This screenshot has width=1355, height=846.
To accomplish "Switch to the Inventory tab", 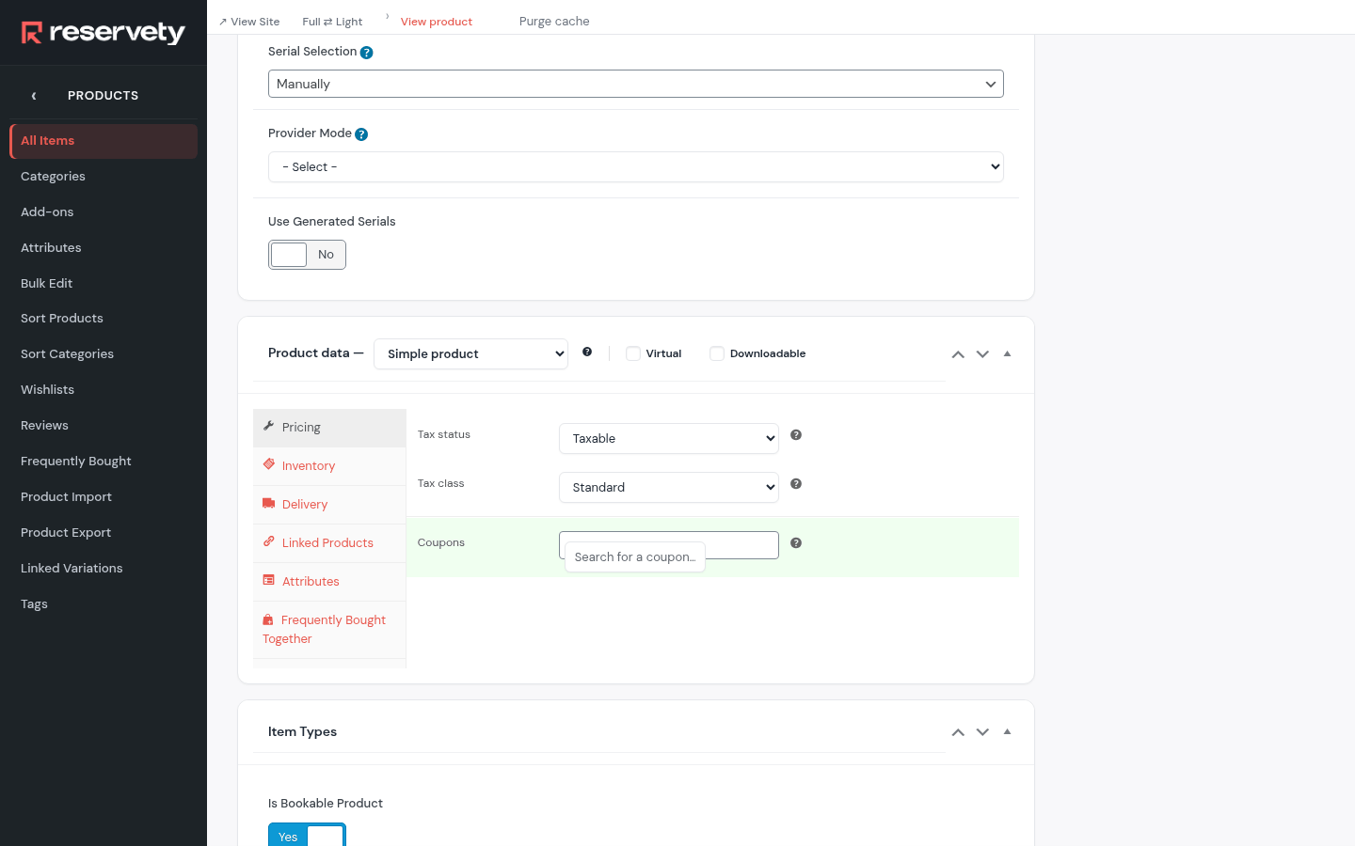I will click(329, 466).
